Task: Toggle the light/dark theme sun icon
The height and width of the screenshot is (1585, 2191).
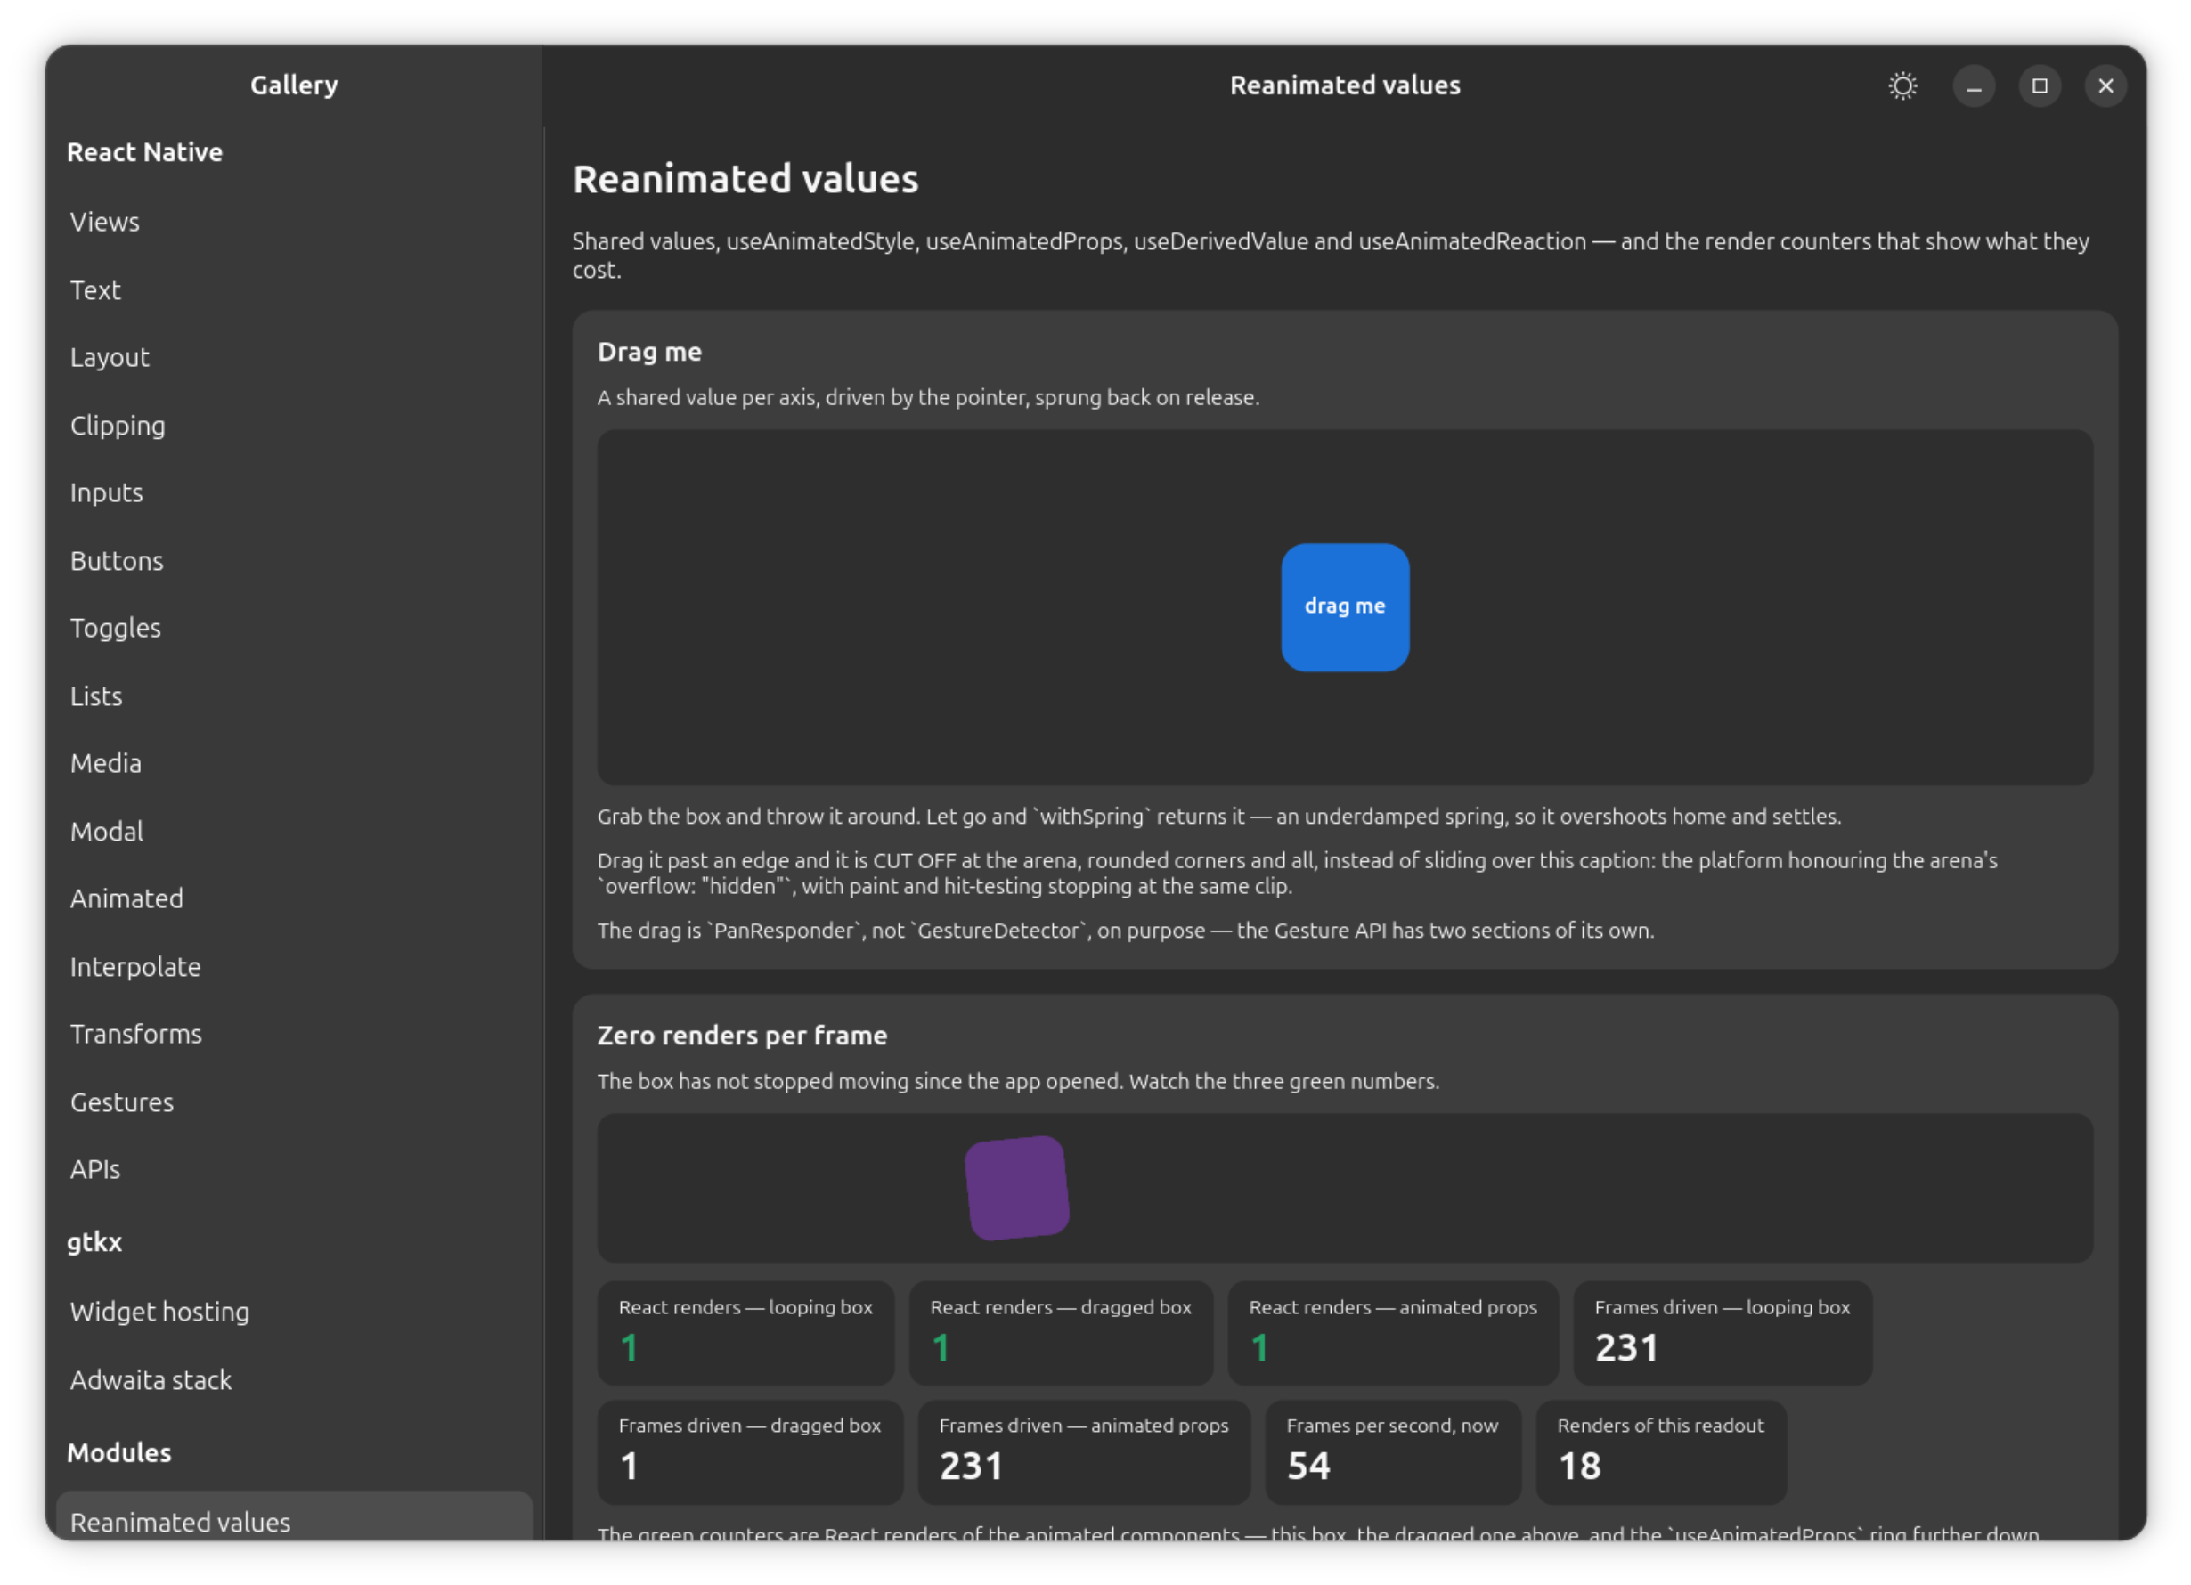Action: (1902, 86)
